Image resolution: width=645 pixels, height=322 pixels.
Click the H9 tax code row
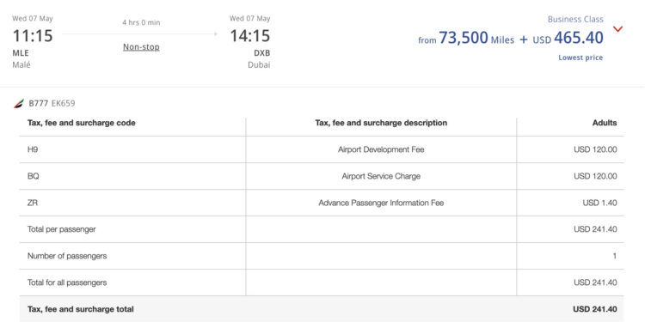pos(322,149)
